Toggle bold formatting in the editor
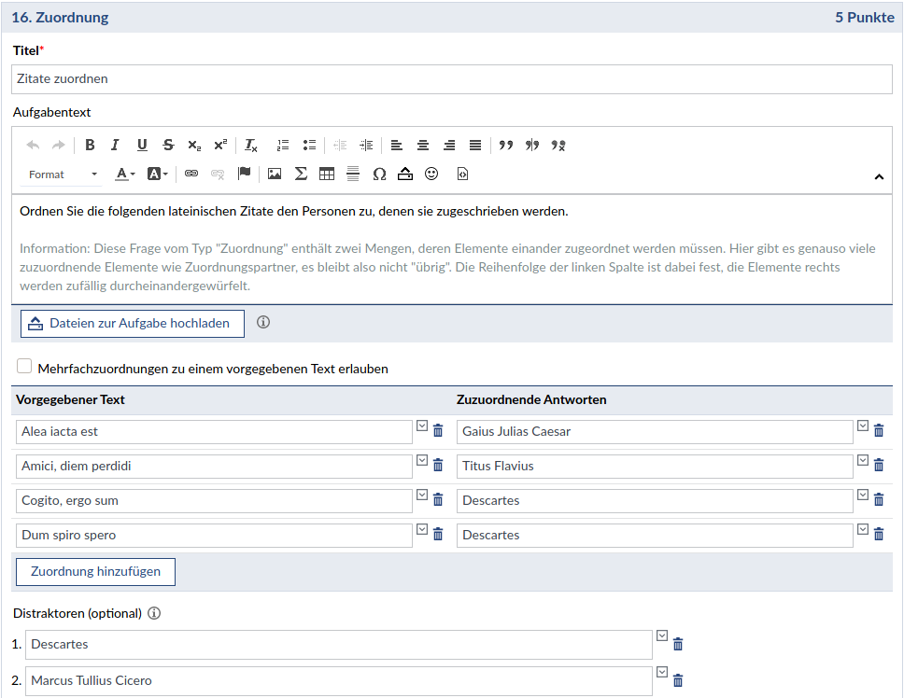The width and height of the screenshot is (904, 698). pyautogui.click(x=90, y=145)
